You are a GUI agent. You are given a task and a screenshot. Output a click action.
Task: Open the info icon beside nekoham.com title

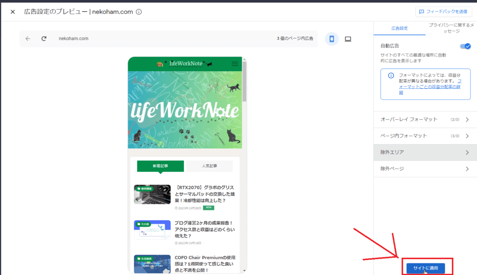pos(139,12)
